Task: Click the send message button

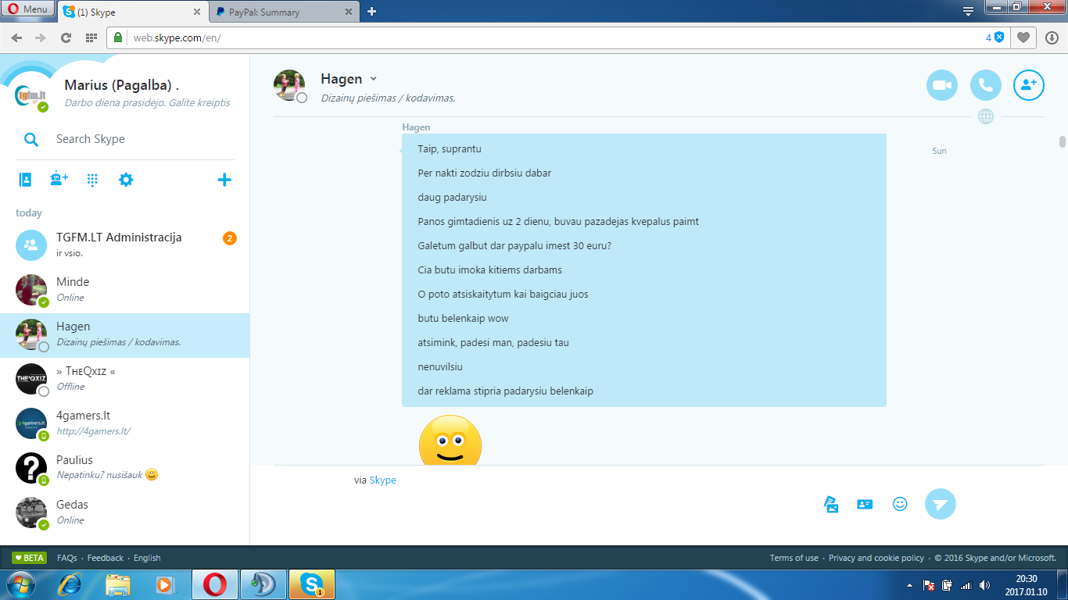Action: tap(941, 504)
